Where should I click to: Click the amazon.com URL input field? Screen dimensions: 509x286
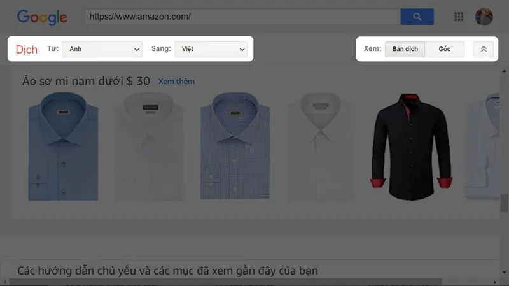point(242,17)
